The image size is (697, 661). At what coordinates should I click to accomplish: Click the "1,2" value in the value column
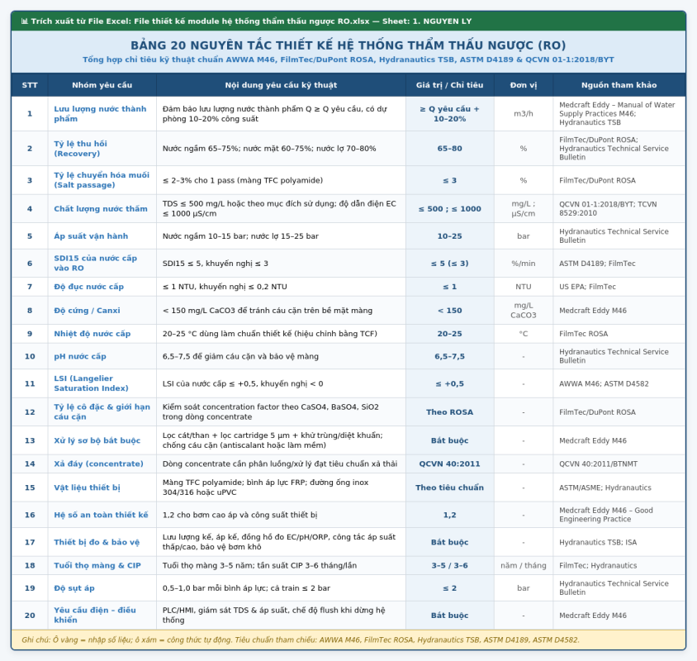pos(450,515)
